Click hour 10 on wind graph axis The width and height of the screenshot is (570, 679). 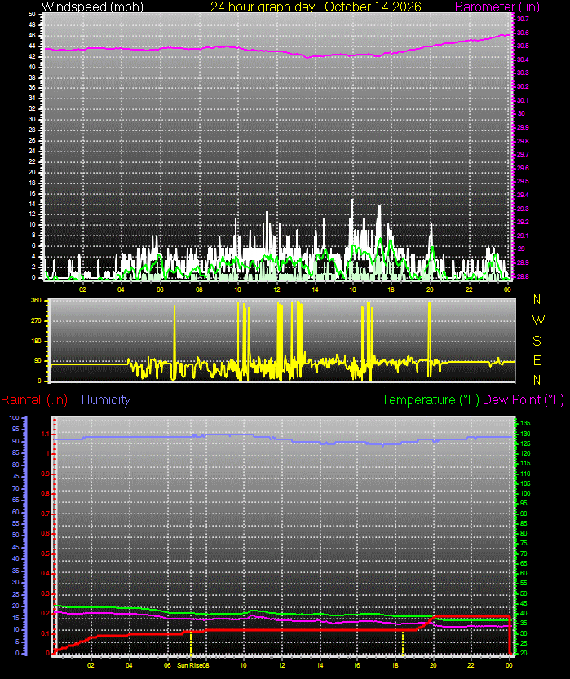(238, 289)
